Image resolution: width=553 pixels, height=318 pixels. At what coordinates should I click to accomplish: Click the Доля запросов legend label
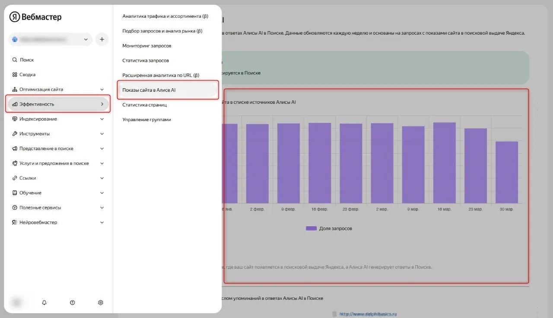coord(336,228)
